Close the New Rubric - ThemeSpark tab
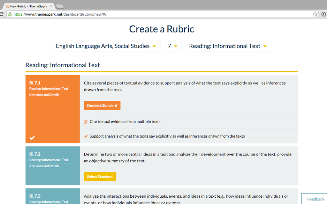Image resolution: width=327 pixels, height=204 pixels. pos(51,6)
